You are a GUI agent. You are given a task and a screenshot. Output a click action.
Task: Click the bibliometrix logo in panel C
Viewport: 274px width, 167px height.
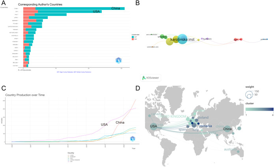132,139
